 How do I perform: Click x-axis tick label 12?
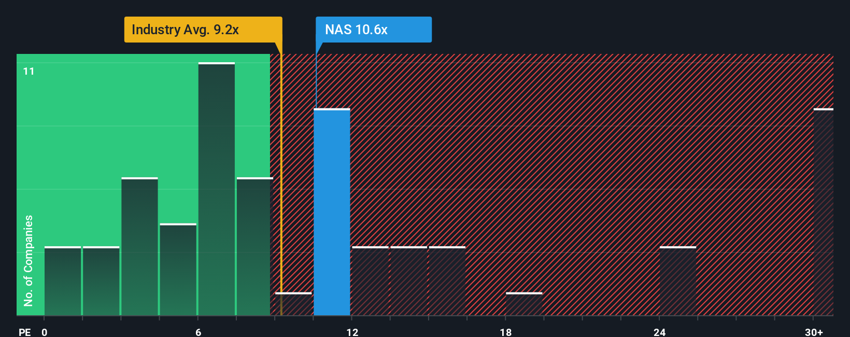(x=352, y=332)
